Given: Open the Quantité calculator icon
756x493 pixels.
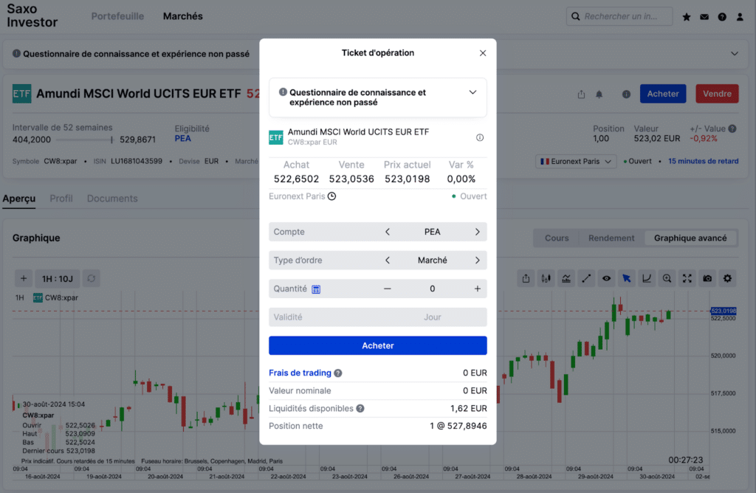Looking at the screenshot, I should coord(316,289).
